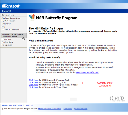Follow the Annual MSN Butterfly Tour link
Viewport: 128px width, 115px height.
[x=87, y=73]
